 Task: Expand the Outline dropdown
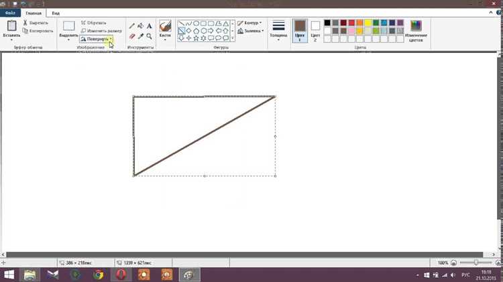[x=249, y=23]
